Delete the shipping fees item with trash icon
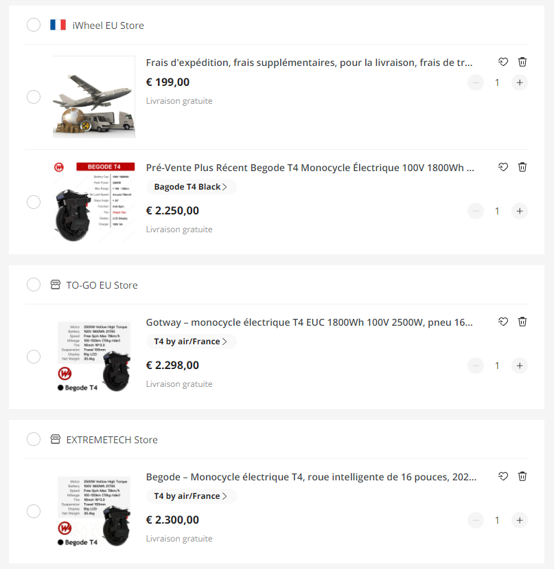Image resolution: width=554 pixels, height=569 pixels. (x=522, y=62)
